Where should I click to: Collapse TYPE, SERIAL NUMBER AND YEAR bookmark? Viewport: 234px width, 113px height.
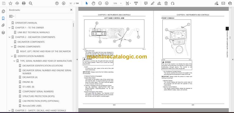[14, 61]
